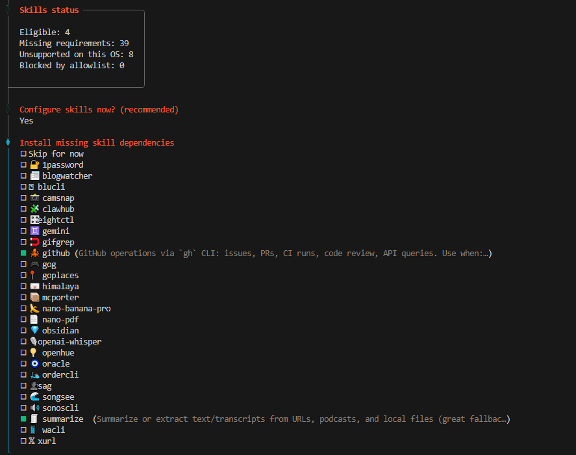The height and width of the screenshot is (455, 576).
Task: Click the game controller icon beside gog
Action: coord(34,264)
